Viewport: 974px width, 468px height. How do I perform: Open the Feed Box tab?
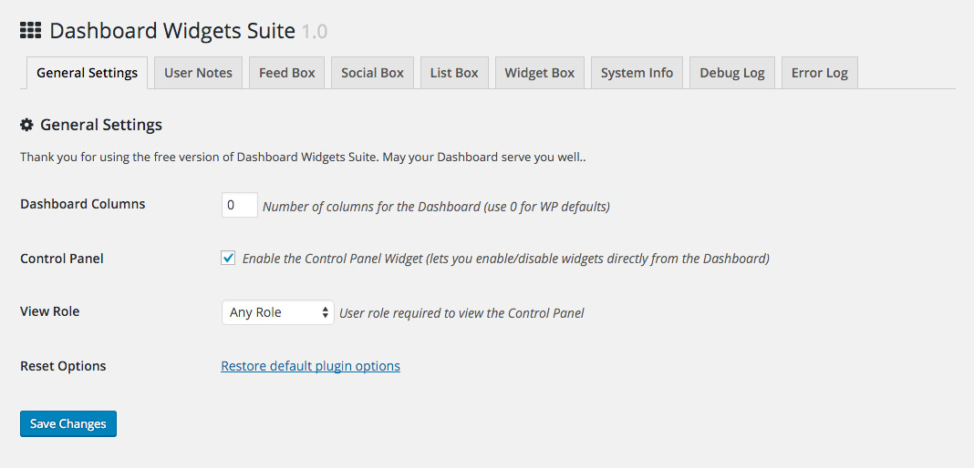point(287,73)
